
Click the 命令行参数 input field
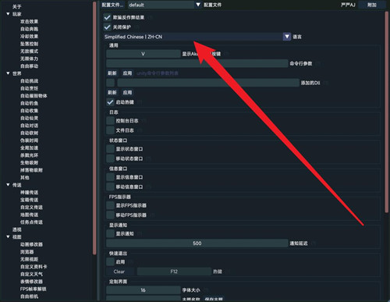click(x=197, y=63)
